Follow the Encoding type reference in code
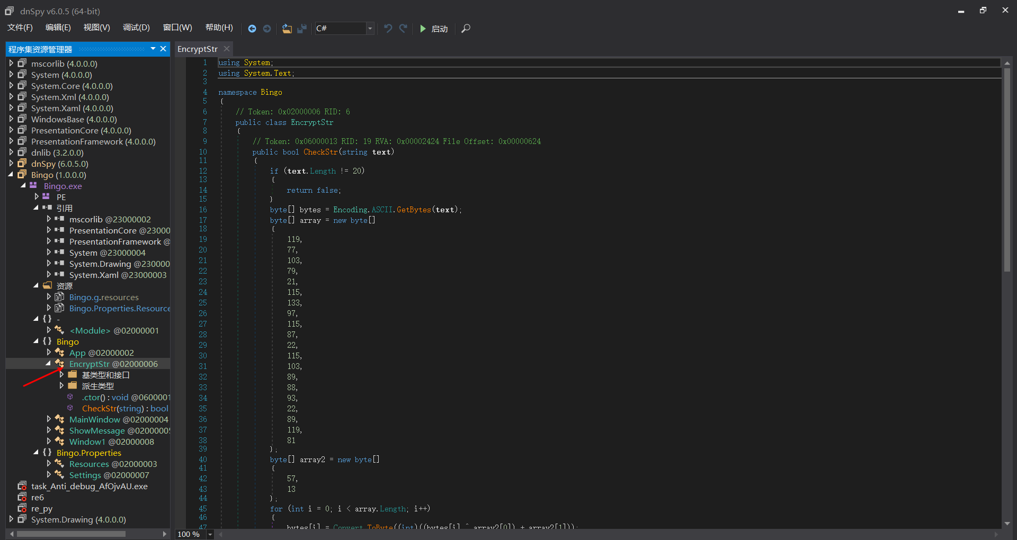1017x540 pixels. pos(350,210)
